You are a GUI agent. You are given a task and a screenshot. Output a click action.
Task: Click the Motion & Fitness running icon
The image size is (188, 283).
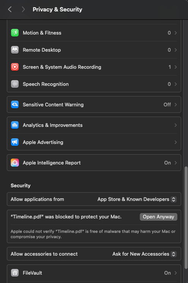(x=15, y=33)
